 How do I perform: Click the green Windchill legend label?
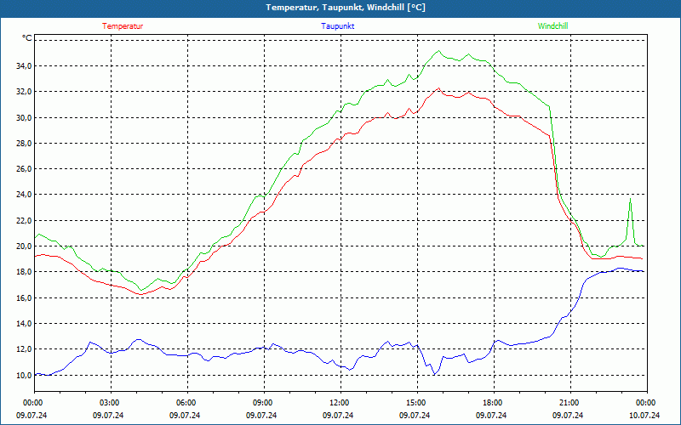(553, 26)
